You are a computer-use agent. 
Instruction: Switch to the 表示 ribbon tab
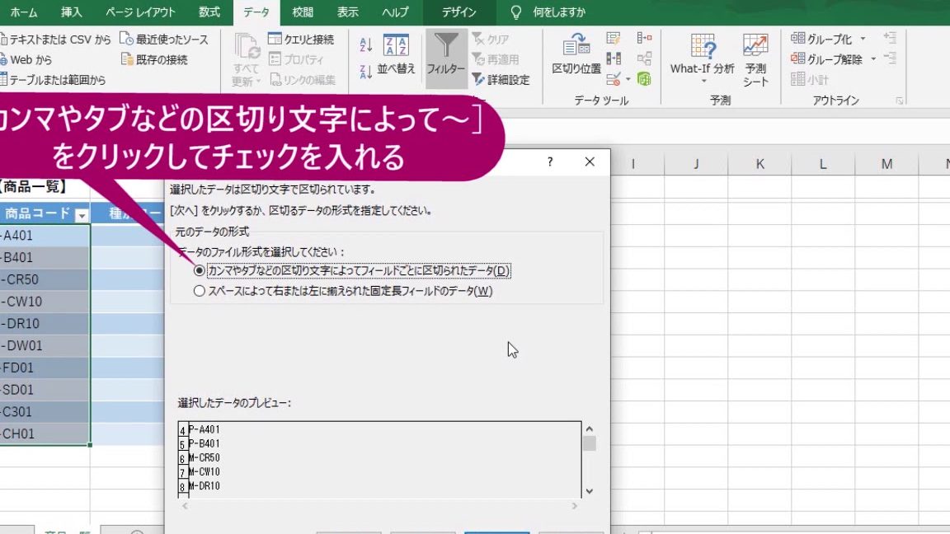pos(348,12)
